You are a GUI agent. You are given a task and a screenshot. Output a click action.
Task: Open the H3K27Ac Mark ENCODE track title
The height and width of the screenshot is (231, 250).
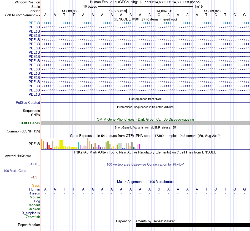(145, 152)
